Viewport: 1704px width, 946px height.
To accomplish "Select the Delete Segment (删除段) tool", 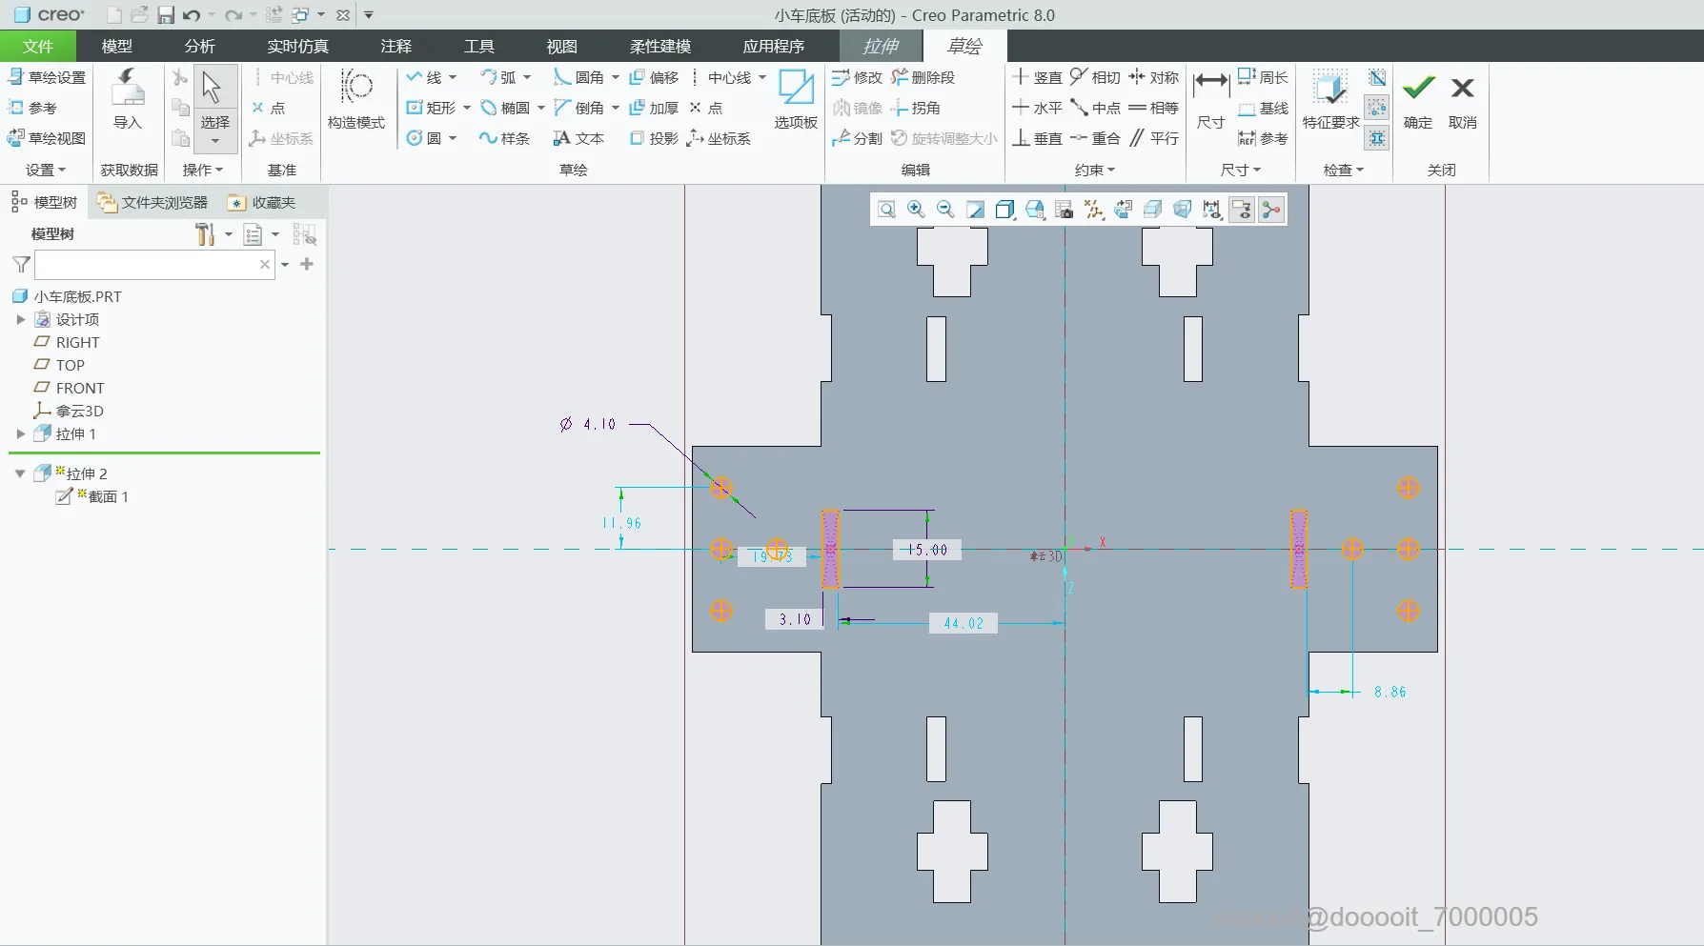I will click(923, 77).
